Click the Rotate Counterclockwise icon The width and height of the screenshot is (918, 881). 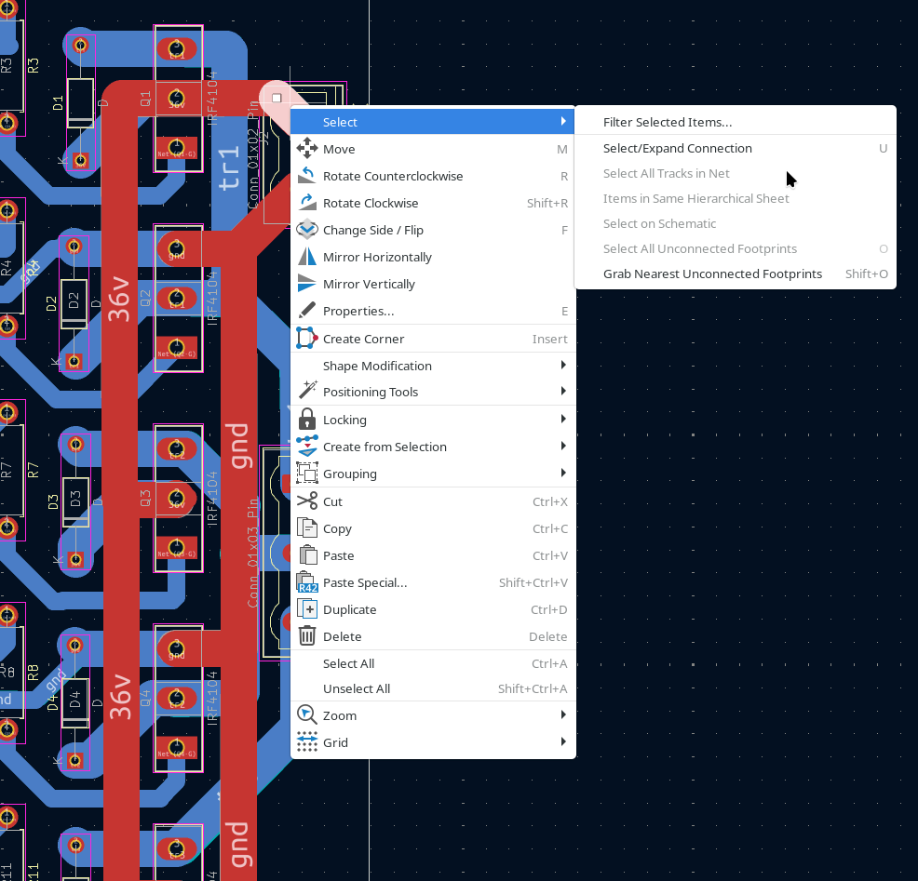coord(306,176)
